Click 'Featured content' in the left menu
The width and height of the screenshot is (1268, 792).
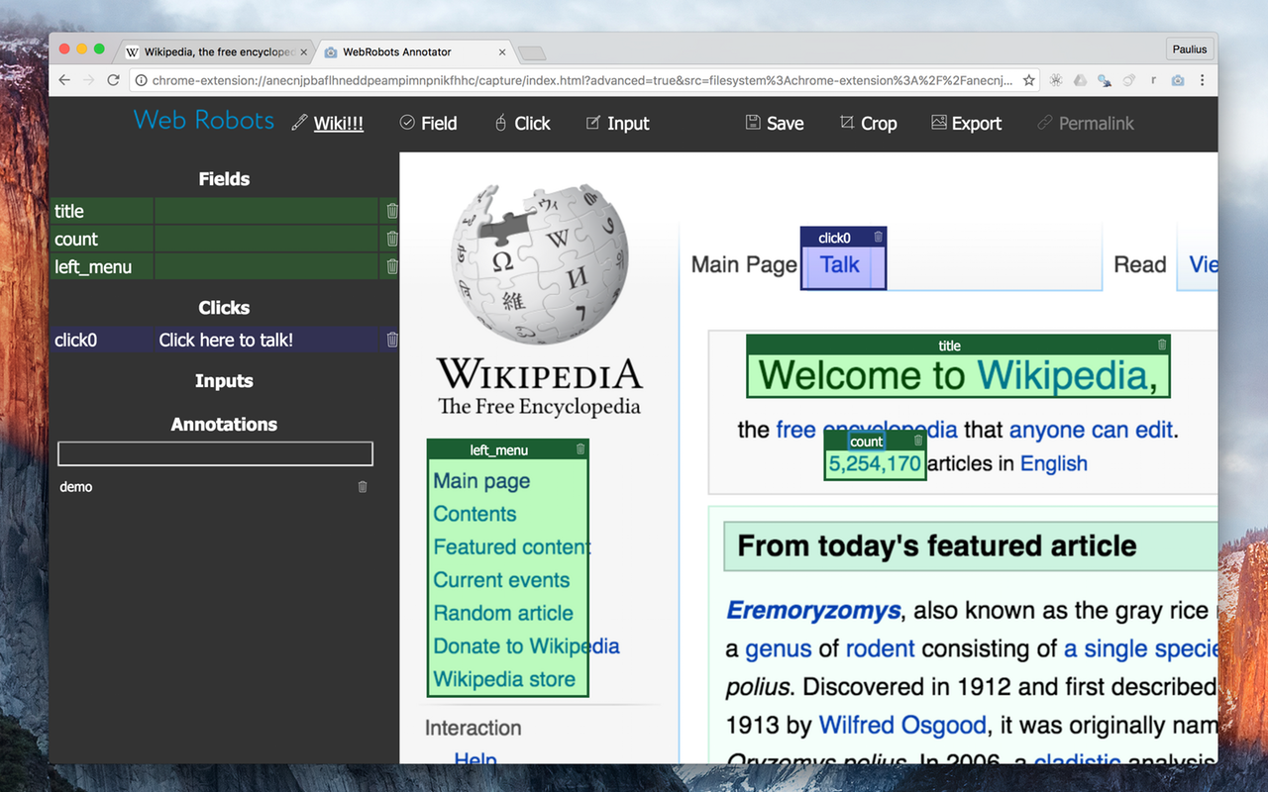(x=512, y=546)
